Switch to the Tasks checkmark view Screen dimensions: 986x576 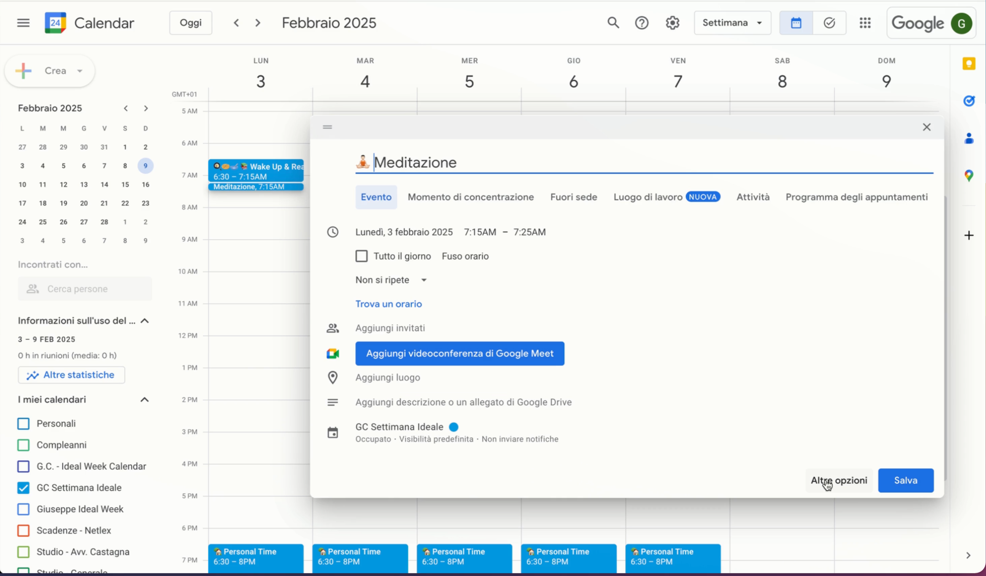coord(829,23)
